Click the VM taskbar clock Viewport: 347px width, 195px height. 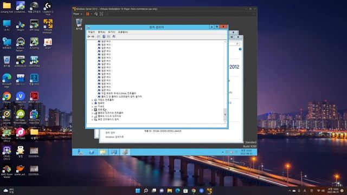[246, 152]
